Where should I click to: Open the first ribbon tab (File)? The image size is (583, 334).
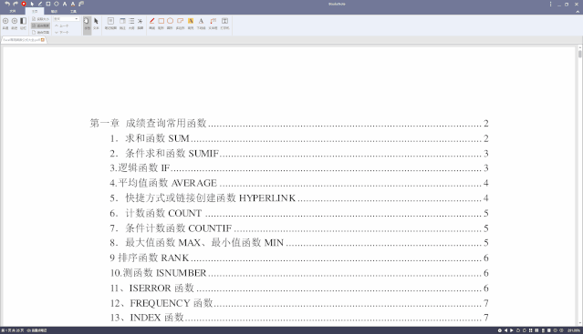tap(13, 12)
